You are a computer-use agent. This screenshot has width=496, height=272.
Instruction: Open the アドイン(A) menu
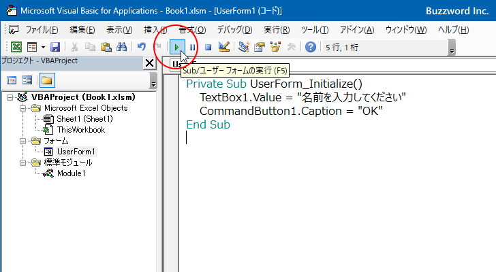[357, 30]
